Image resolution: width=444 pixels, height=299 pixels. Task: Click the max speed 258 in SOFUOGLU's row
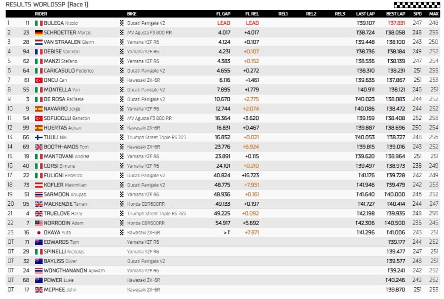coord(434,118)
